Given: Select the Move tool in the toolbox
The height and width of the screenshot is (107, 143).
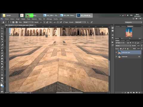Looking at the screenshot, I should (x=2, y=28).
